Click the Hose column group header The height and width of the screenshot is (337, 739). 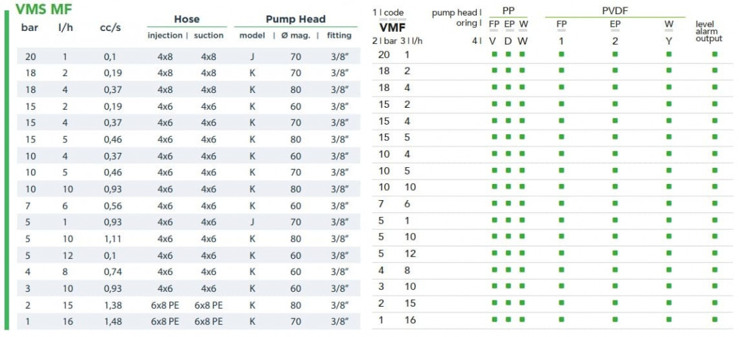[x=186, y=20]
